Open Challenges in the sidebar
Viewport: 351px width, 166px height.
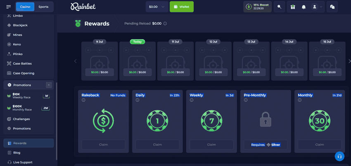[21, 119]
